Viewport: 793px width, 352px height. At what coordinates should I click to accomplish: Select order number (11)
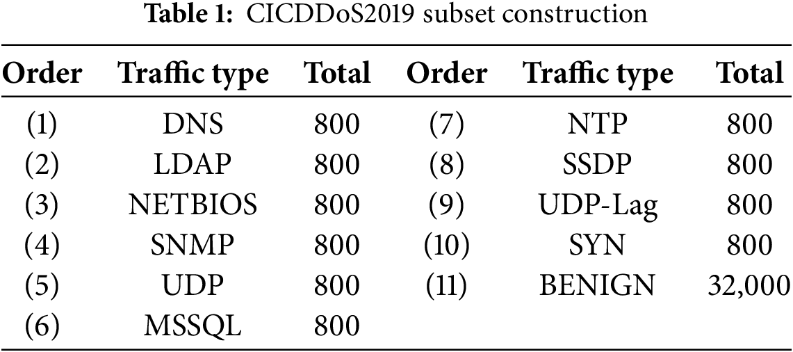point(446,285)
